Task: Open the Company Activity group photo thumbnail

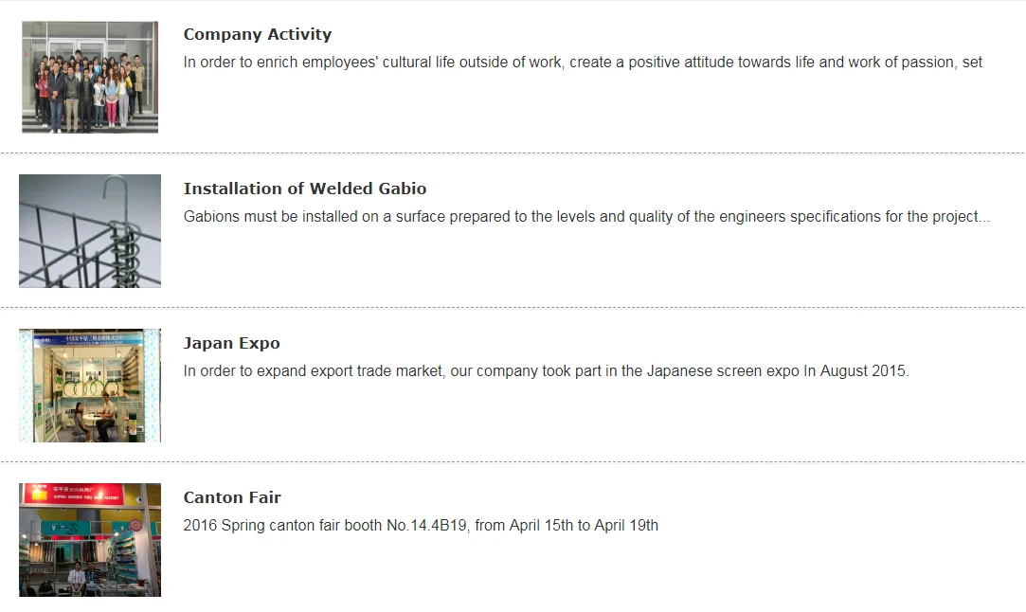Action: (x=90, y=77)
